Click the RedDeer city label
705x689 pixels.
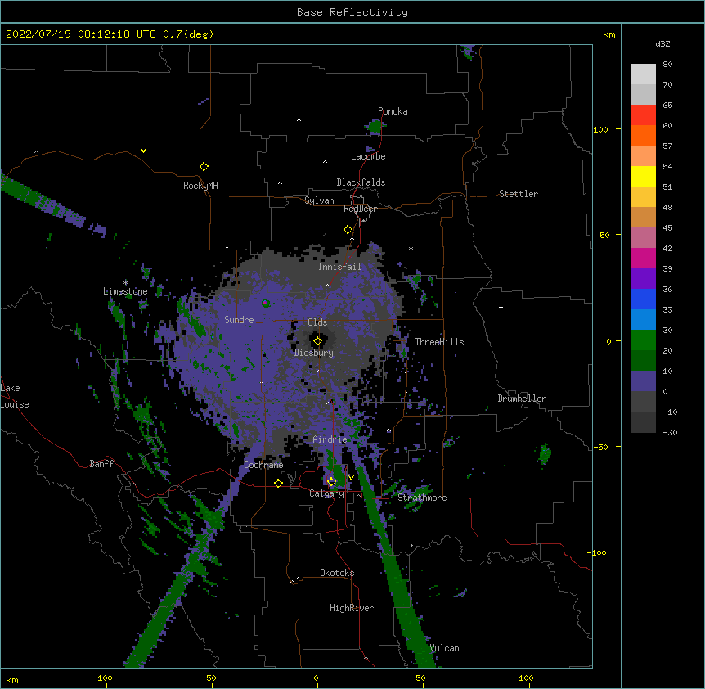[x=360, y=209]
